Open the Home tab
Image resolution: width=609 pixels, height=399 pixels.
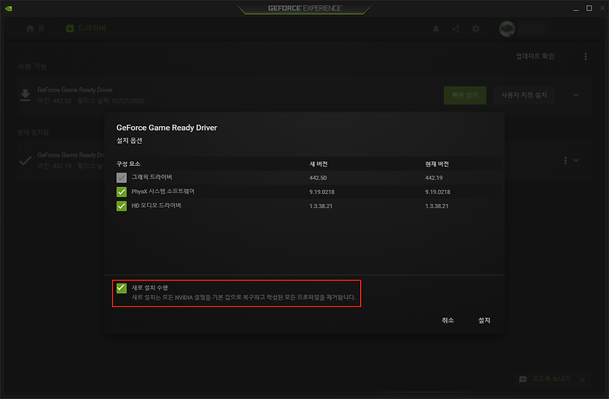click(35, 28)
